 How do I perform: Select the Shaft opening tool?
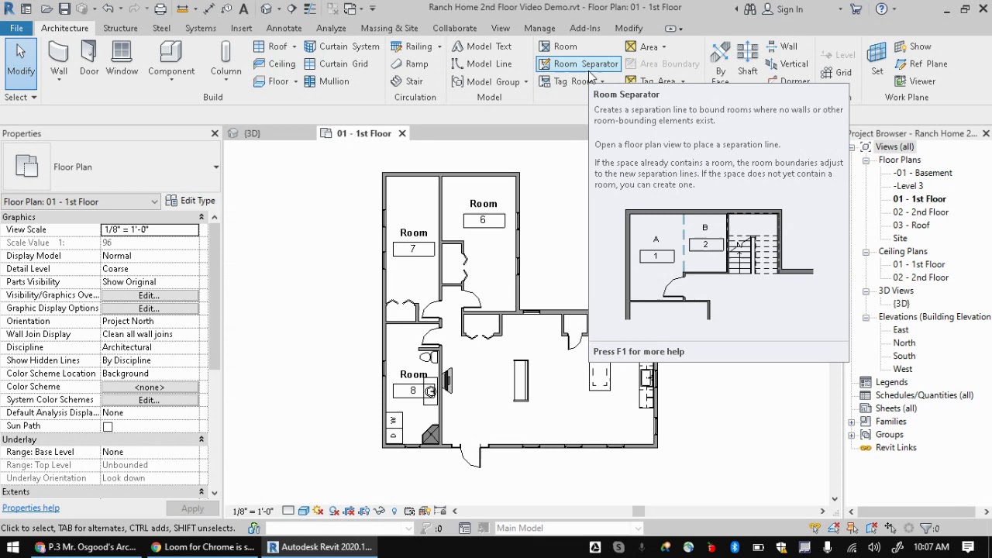coord(748,59)
